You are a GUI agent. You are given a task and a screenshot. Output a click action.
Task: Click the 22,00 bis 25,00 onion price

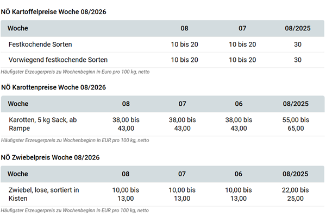click(x=296, y=194)
